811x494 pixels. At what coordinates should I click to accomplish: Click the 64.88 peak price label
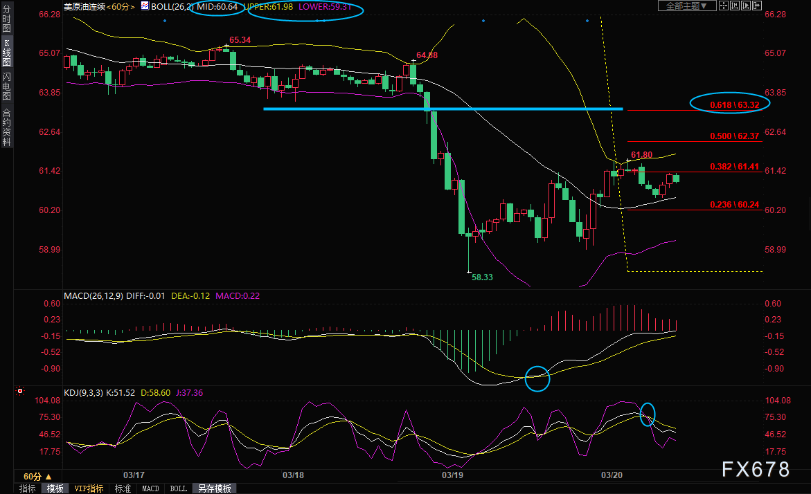[427, 55]
